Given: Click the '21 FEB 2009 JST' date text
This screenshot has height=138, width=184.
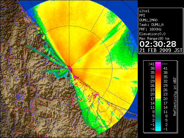Looking at the screenshot, I should [x=161, y=50].
